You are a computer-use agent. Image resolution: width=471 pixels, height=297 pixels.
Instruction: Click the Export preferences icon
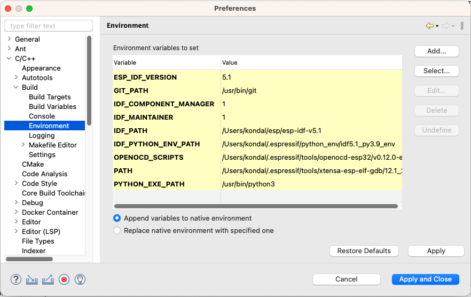pos(48,279)
